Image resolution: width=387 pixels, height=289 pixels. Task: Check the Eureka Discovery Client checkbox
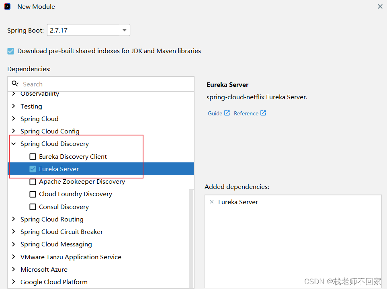click(x=33, y=157)
